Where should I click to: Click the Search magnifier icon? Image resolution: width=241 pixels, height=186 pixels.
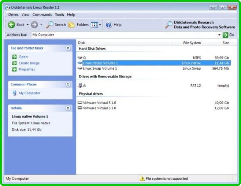(x=50, y=25)
